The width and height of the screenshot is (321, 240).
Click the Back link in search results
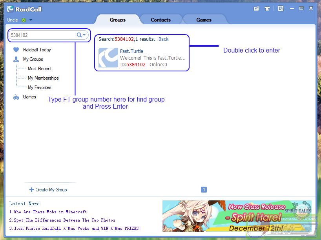pos(163,39)
